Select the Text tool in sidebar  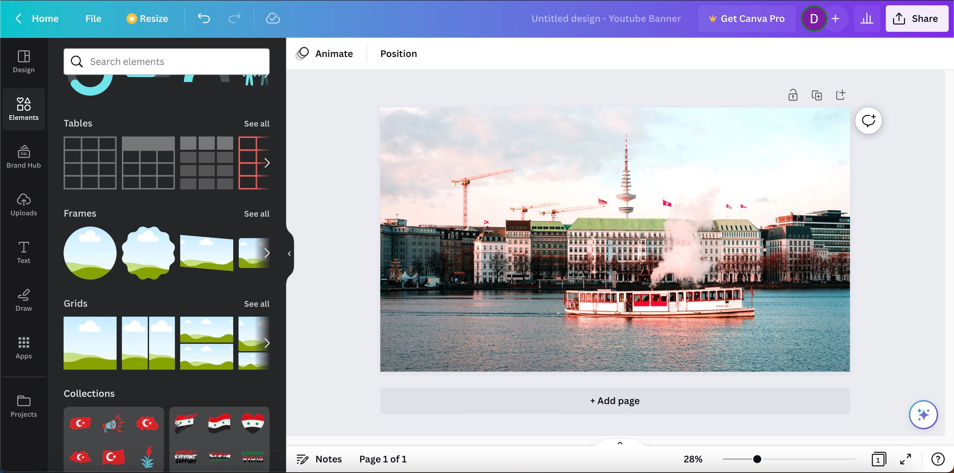coord(23,252)
